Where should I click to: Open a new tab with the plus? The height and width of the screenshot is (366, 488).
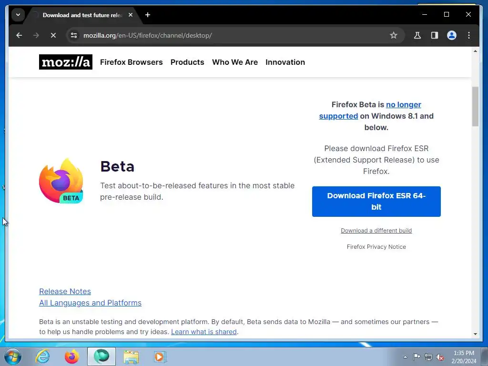148,15
